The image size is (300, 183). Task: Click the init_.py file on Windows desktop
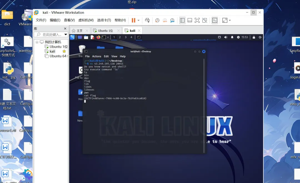[8, 71]
